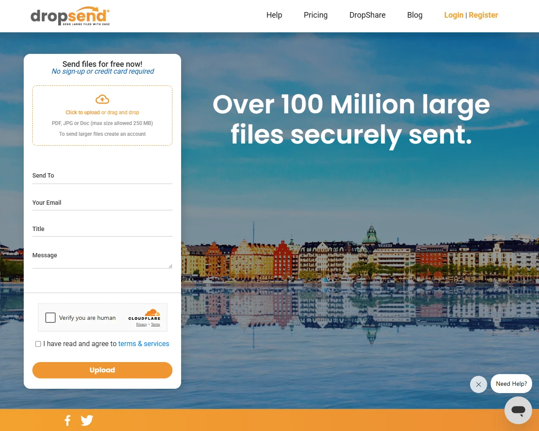
Task: Click the cloud upload icon
Action: pyautogui.click(x=102, y=99)
